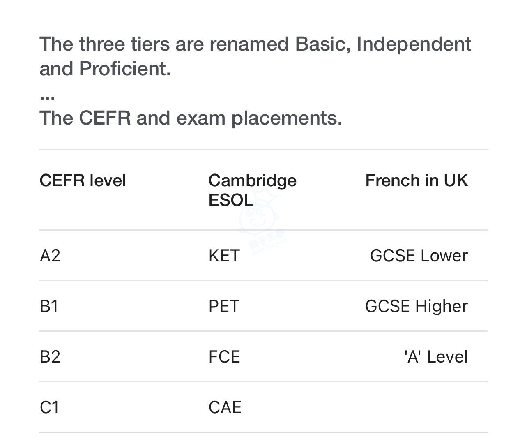Click the ellipsis line below the first sentence
The image size is (527, 439).
click(x=47, y=97)
